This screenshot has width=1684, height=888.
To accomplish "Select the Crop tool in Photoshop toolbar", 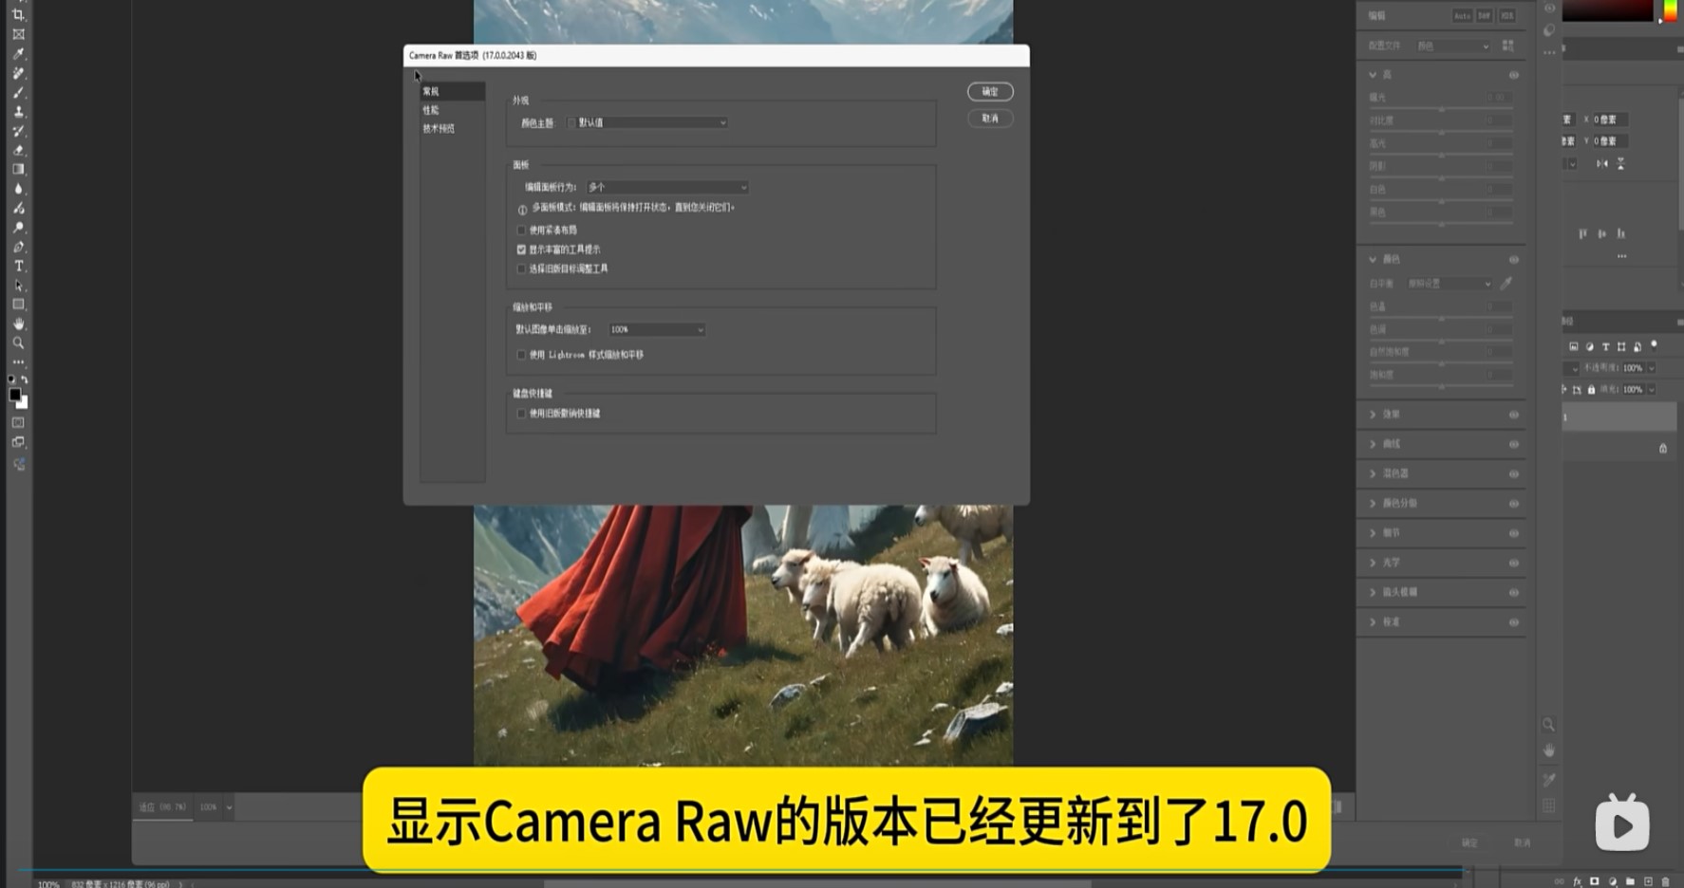I will point(18,15).
